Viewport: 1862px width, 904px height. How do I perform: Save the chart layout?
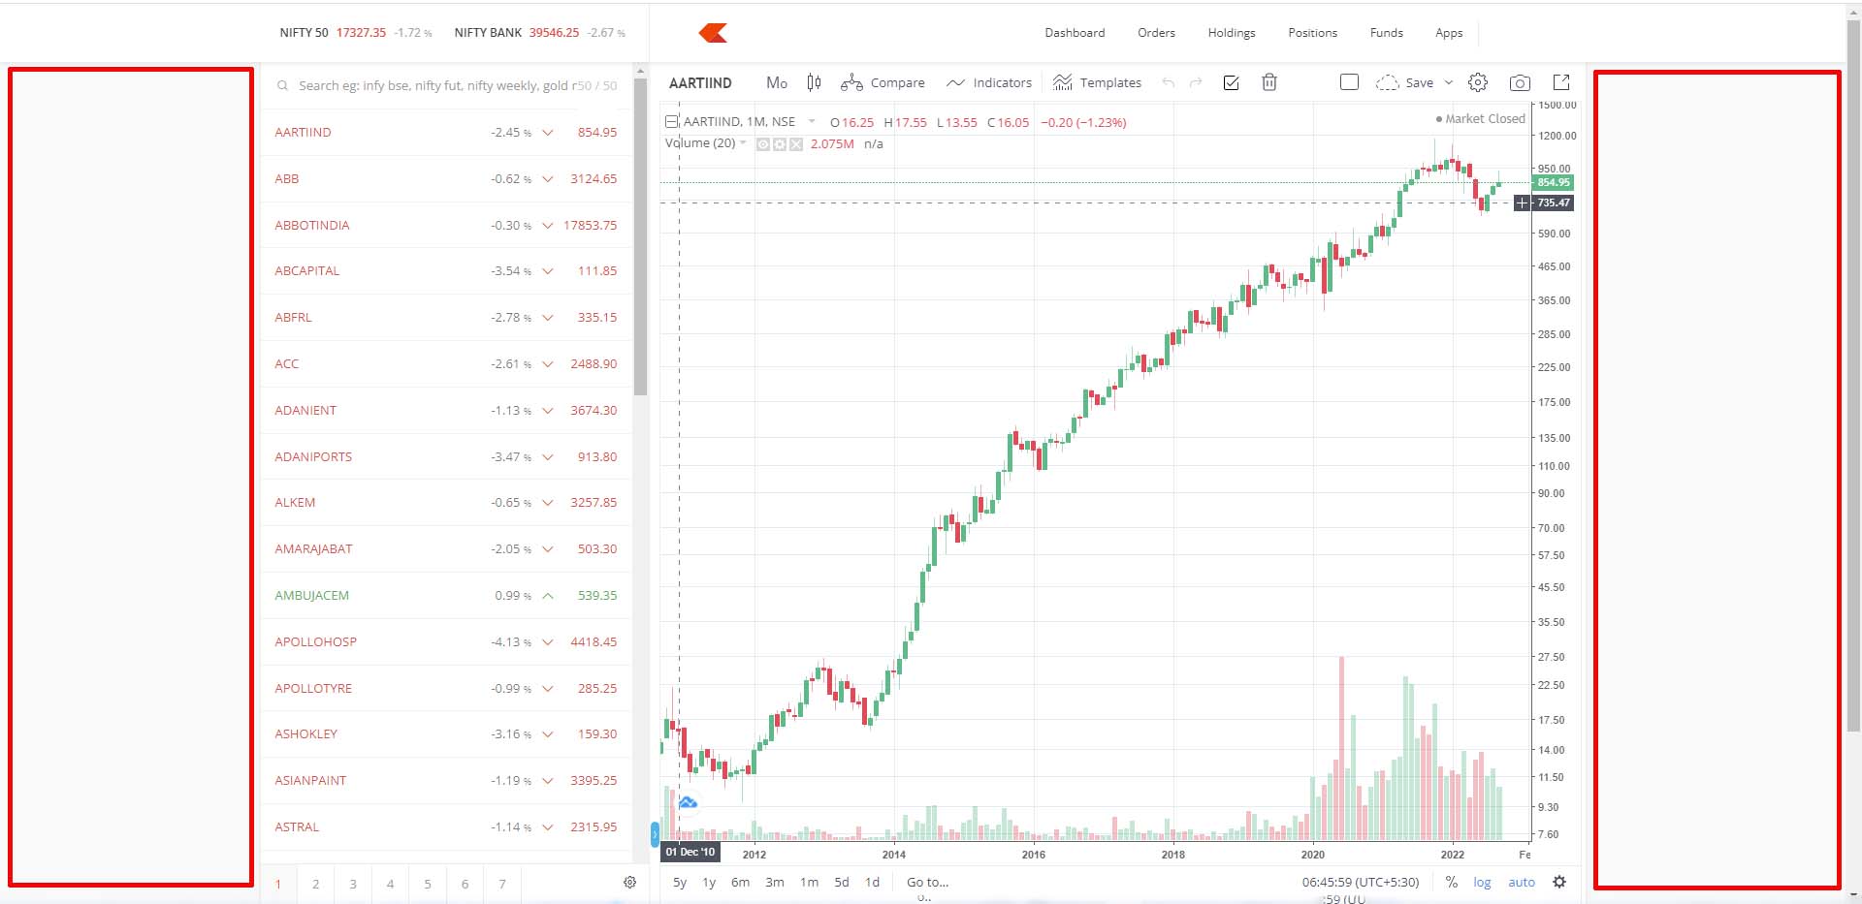click(x=1404, y=82)
